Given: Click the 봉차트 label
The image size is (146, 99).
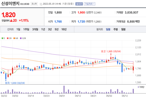Looking at the screenshot, I should (100, 29).
